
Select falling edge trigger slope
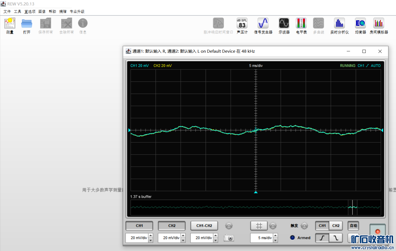(x=336, y=238)
